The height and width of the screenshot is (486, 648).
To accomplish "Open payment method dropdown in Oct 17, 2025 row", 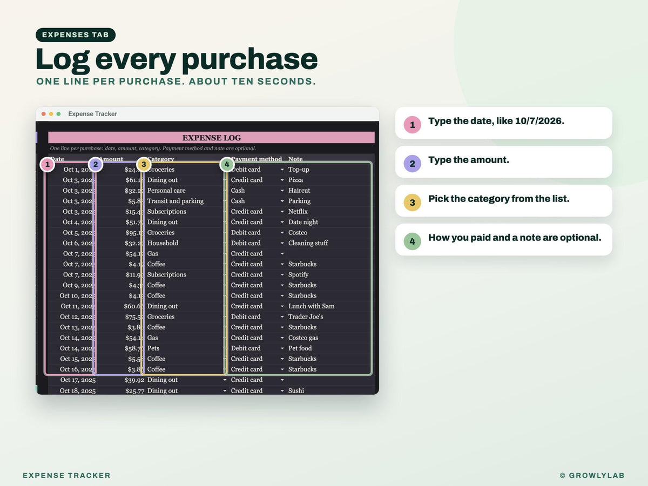I will click(282, 380).
